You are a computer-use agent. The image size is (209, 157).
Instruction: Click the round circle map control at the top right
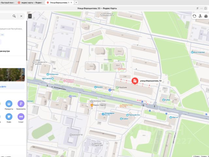click(x=194, y=16)
